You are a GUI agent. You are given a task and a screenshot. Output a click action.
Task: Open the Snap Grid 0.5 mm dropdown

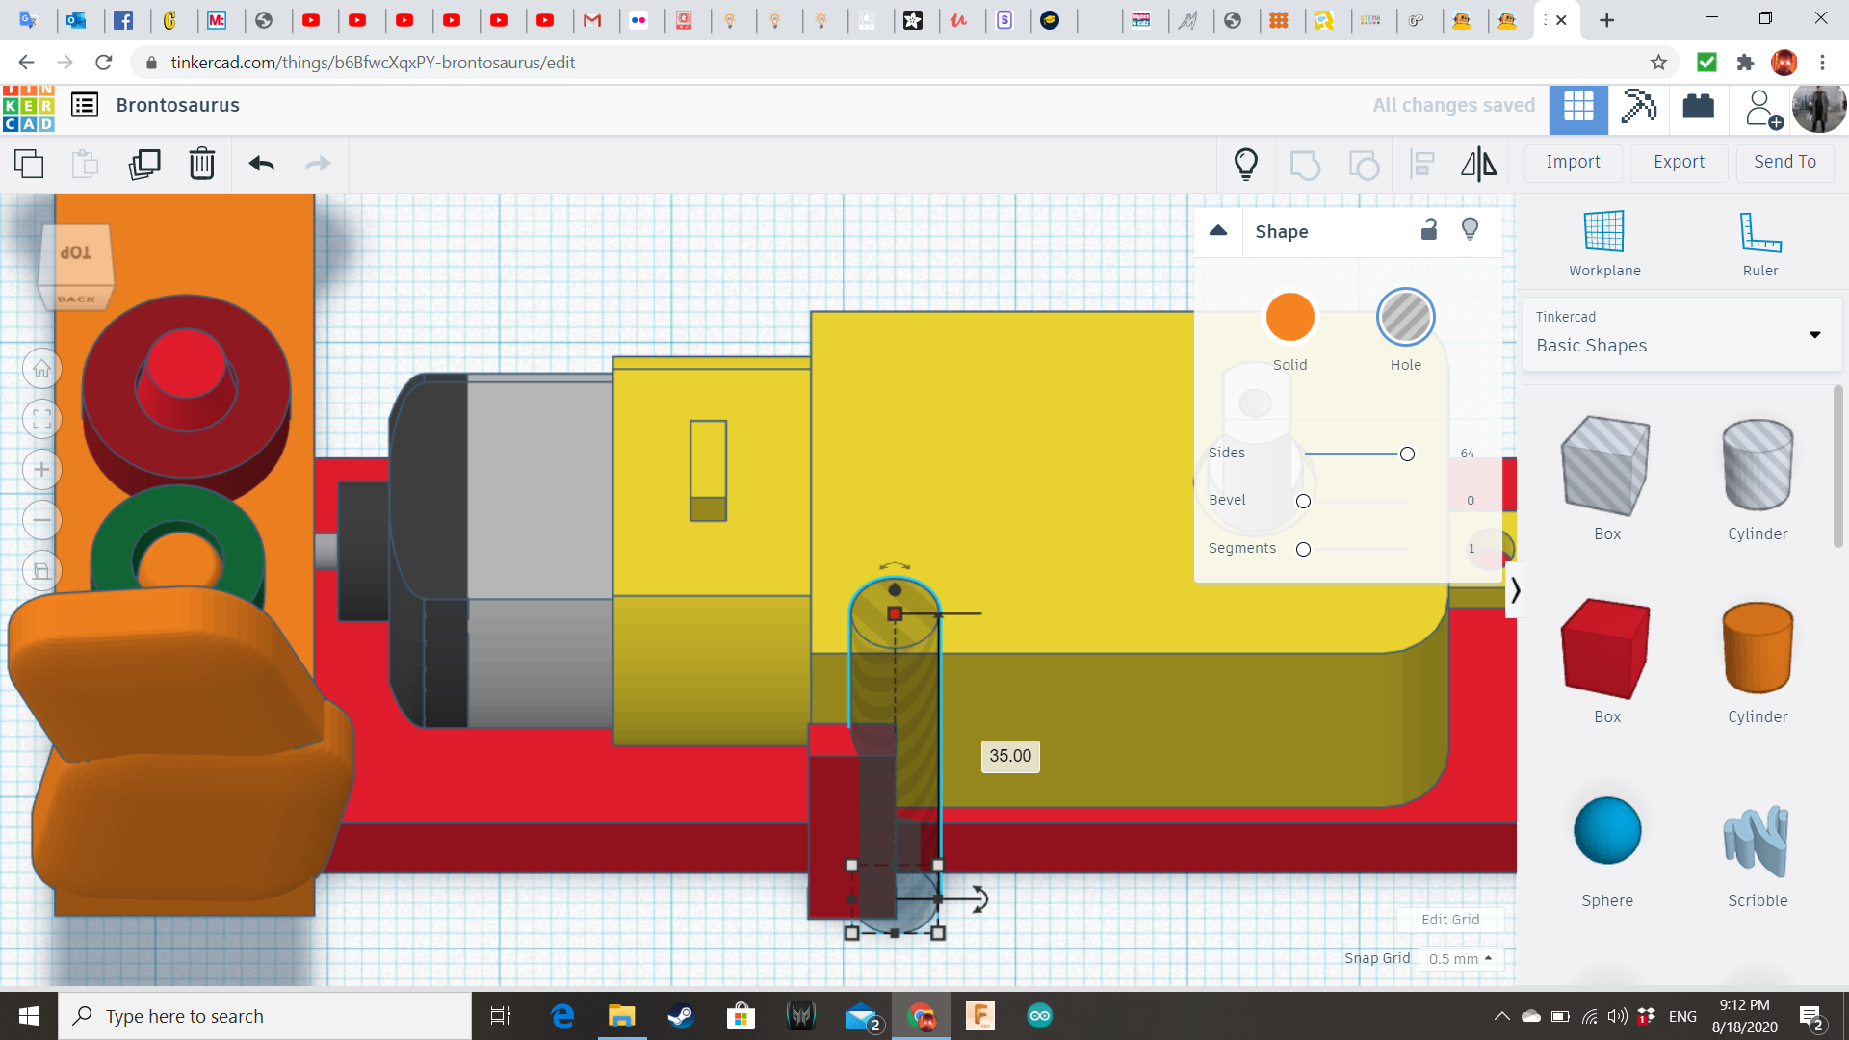[1460, 959]
